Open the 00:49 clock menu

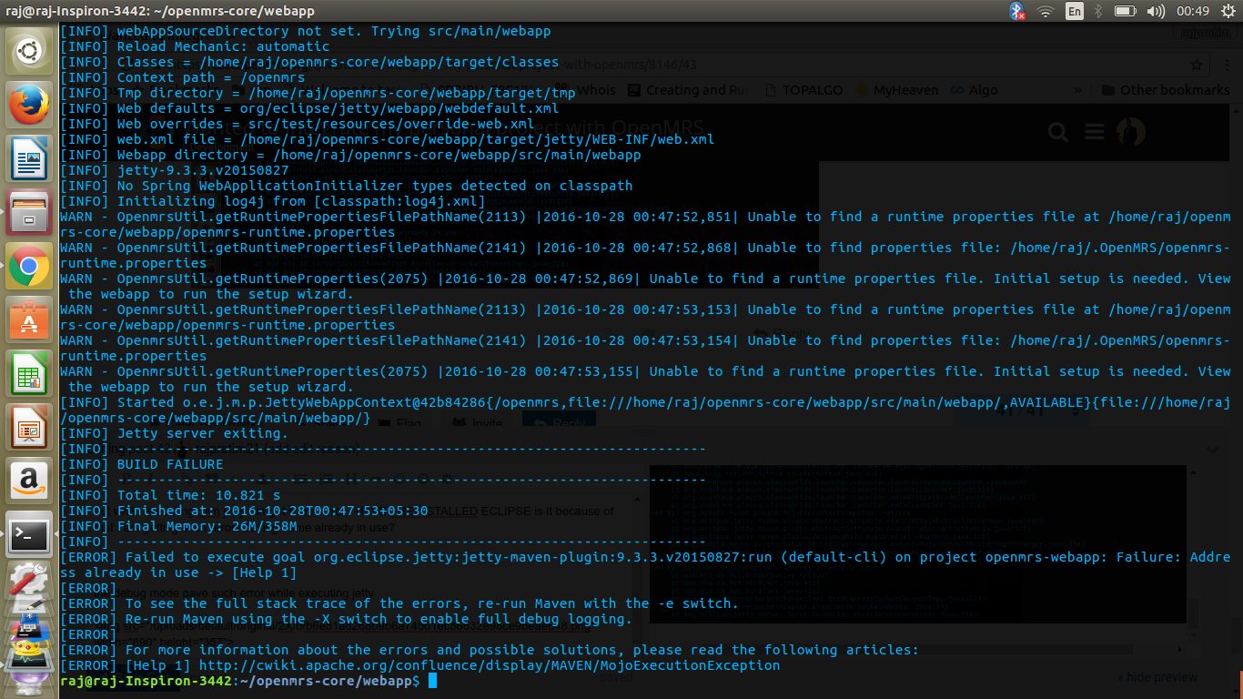pyautogui.click(x=1193, y=11)
